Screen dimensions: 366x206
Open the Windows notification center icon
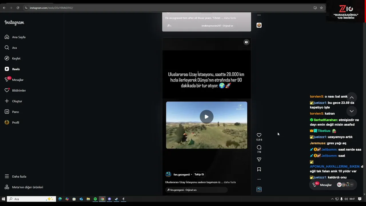click(x=360, y=199)
